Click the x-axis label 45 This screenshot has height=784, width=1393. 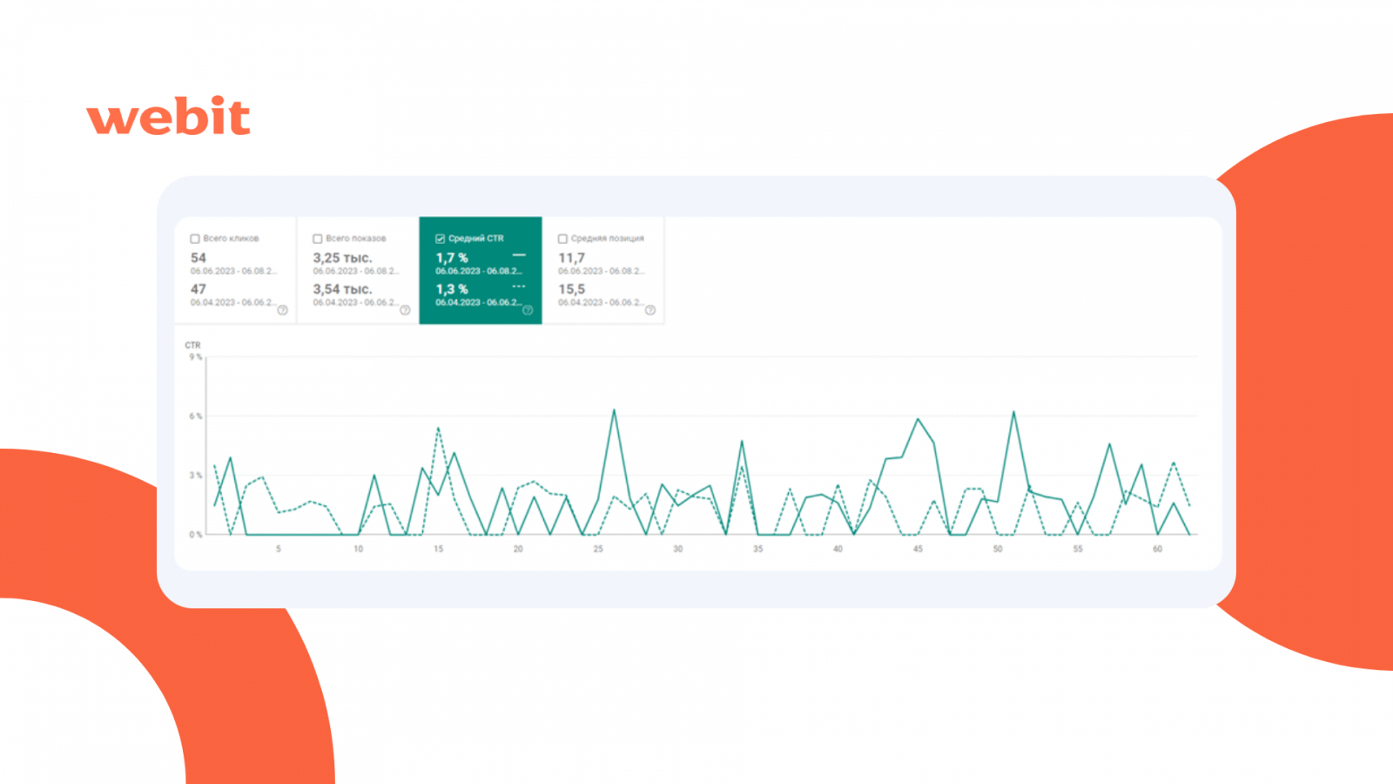918,549
